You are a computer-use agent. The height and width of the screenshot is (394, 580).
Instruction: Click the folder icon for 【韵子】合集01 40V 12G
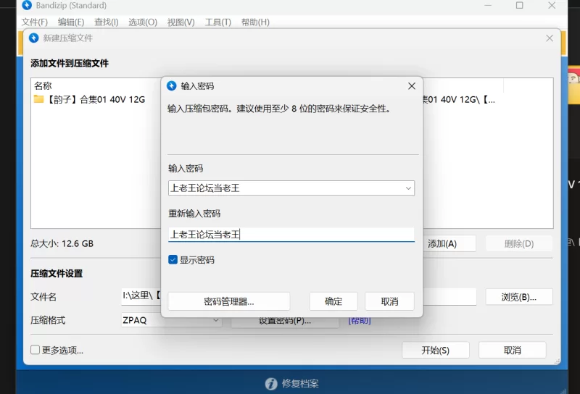[x=38, y=99]
